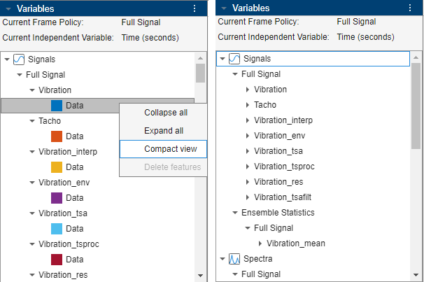
Task: Collapse the right Variables panel header arrow
Action: click(x=224, y=8)
